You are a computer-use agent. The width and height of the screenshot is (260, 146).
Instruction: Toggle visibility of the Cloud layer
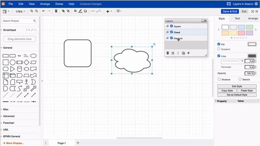pyautogui.click(x=171, y=32)
